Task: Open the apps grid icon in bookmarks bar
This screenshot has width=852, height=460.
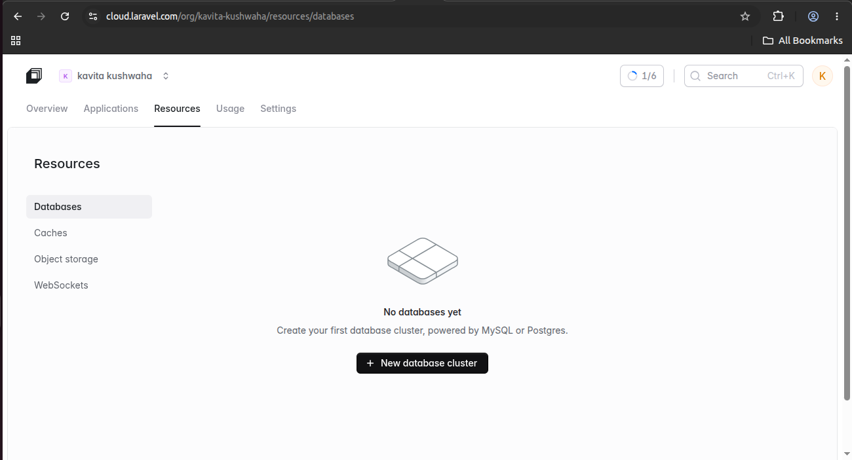Action: click(x=16, y=41)
